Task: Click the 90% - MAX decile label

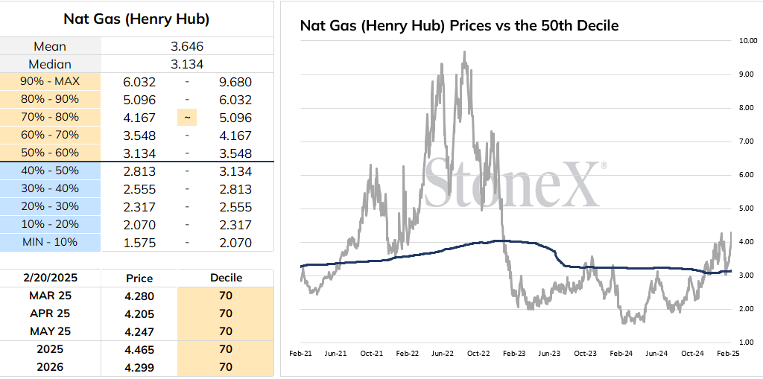Action: click(x=50, y=82)
